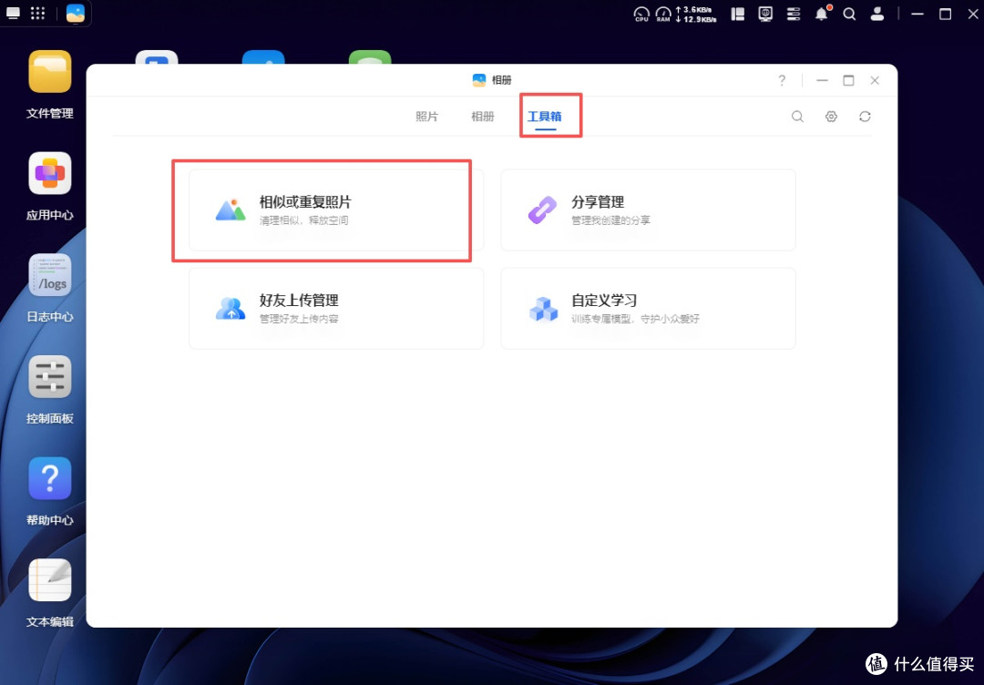Viewport: 984px width, 685px height.
Task: Click the friend upload people icon
Action: [231, 309]
